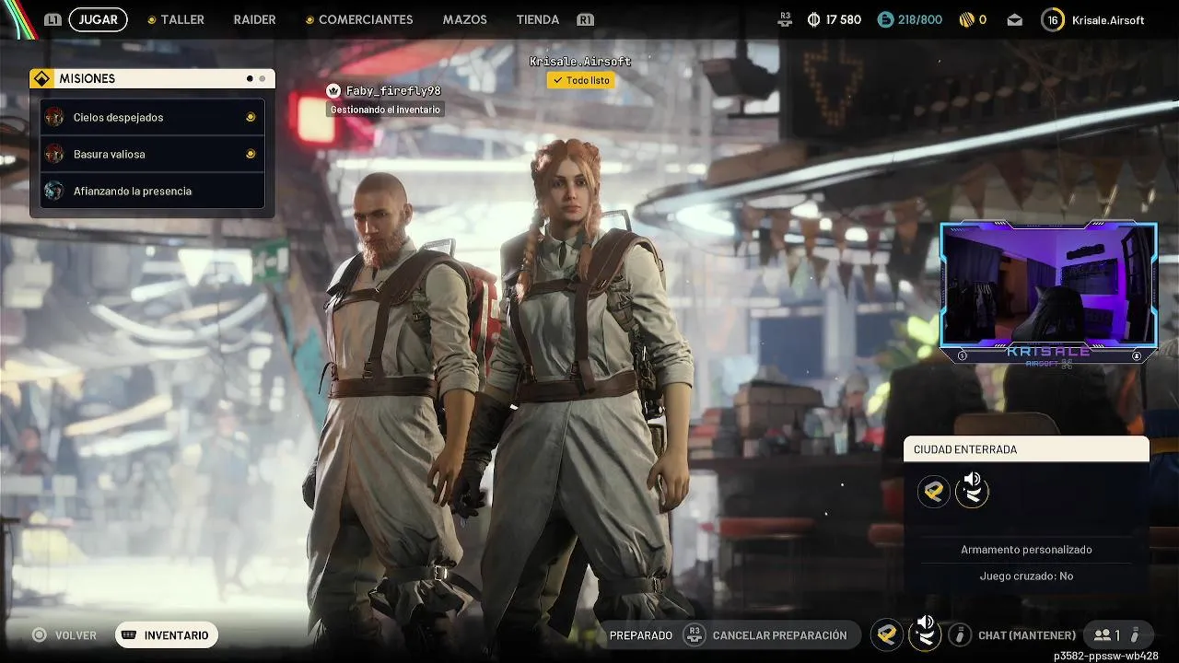The width and height of the screenshot is (1179, 663).
Task: Toggle the speaker voice icon in bottom bar
Action: point(925,634)
